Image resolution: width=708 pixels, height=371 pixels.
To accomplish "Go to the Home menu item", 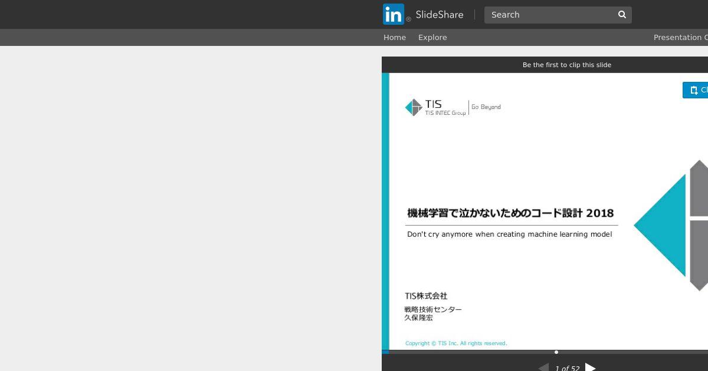I will click(x=395, y=37).
